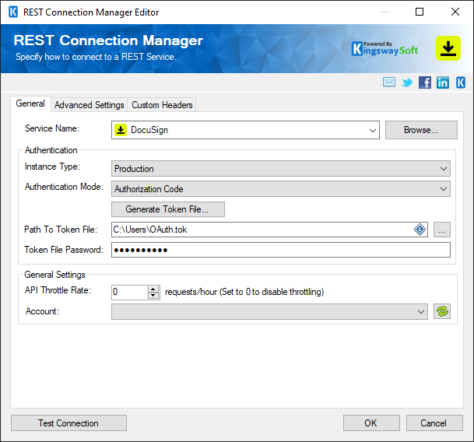Viewport: 474px width, 442px height.
Task: Click the Cancel button
Action: (434, 423)
